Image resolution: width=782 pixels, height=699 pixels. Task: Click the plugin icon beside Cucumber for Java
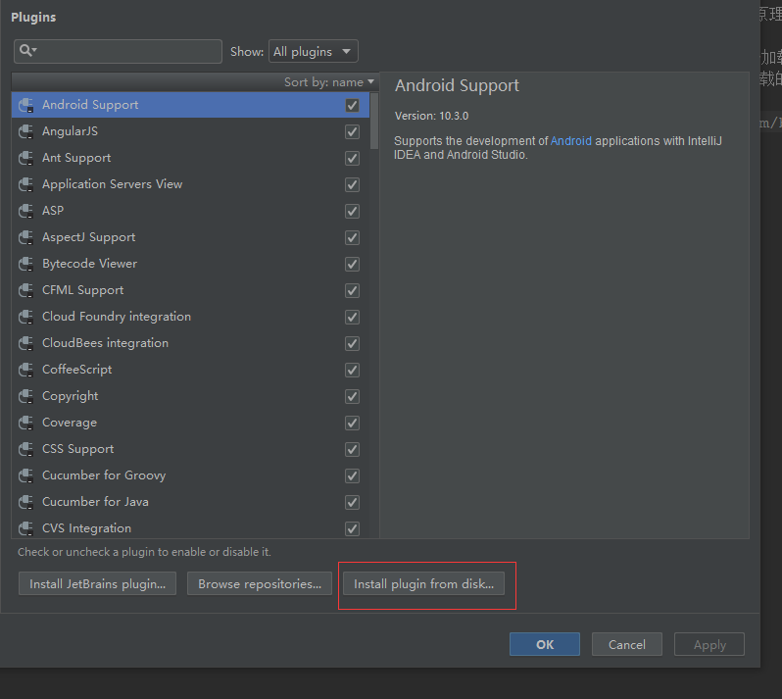coord(25,502)
